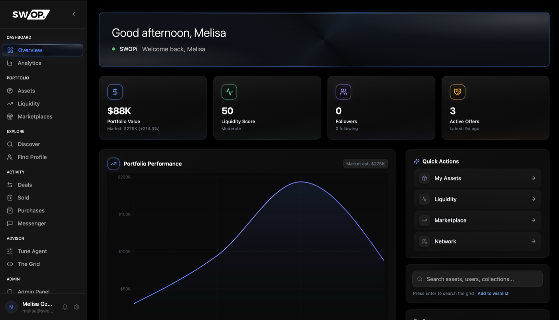Click the Active Offers handshake icon
This screenshot has height=320, width=559.
pyautogui.click(x=458, y=92)
